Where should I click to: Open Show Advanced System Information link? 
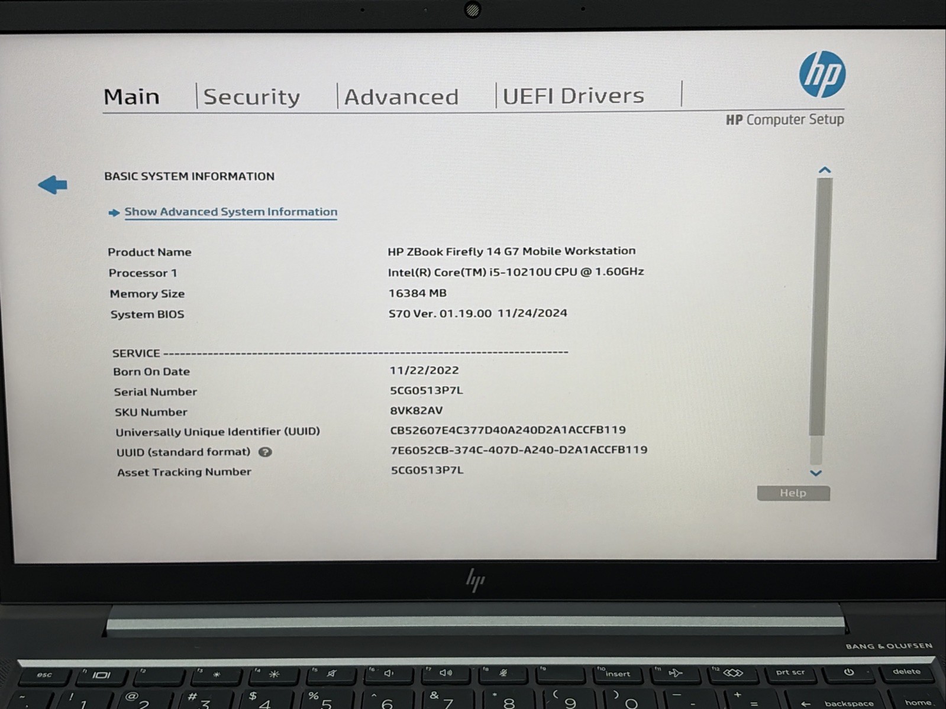pyautogui.click(x=231, y=212)
